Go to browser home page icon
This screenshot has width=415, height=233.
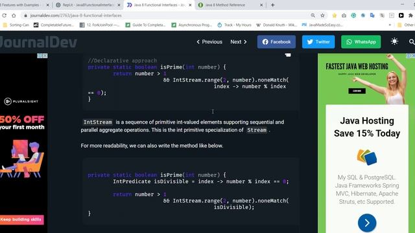[x=14, y=16]
